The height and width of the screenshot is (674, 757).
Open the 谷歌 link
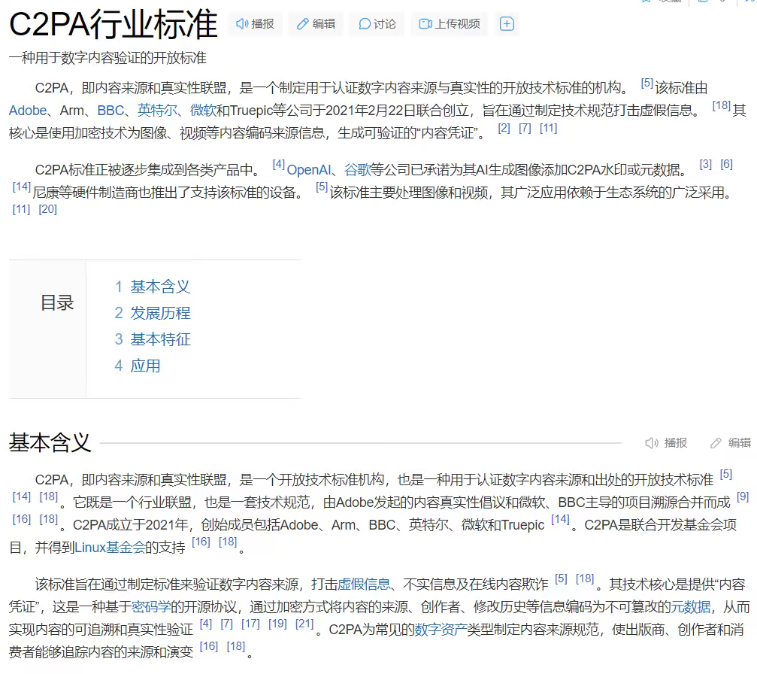coord(356,170)
